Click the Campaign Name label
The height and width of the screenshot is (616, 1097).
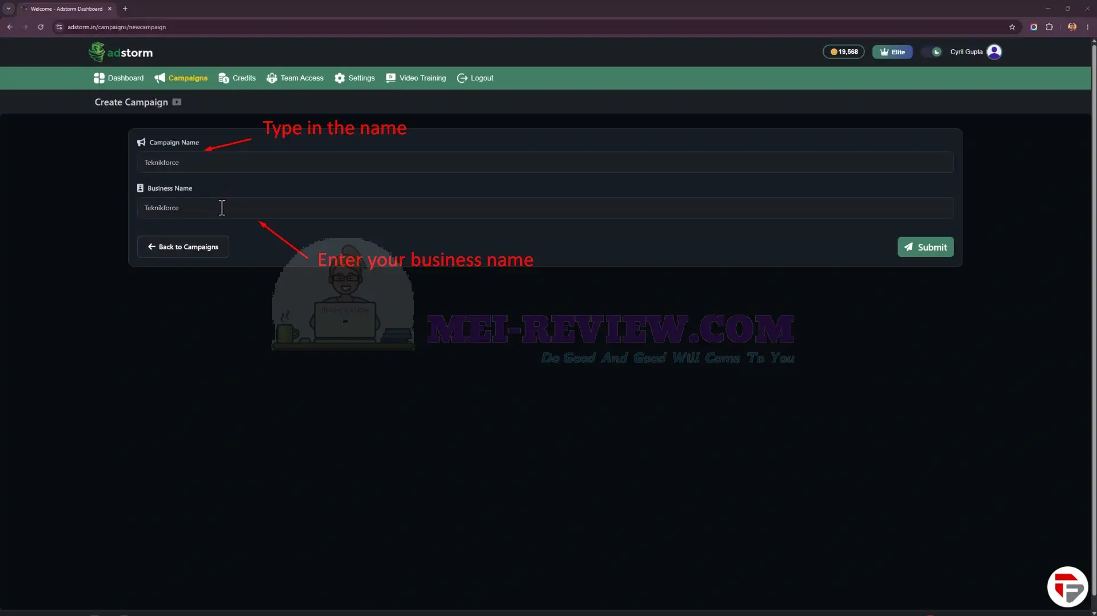click(x=174, y=143)
